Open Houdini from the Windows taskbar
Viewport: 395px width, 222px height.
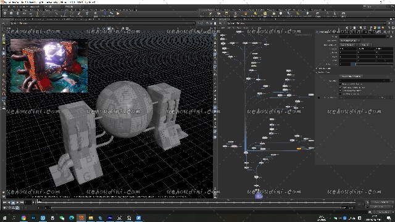click(81, 218)
